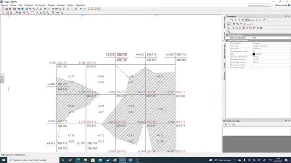Open the Данные menu
291x163 pixels.
click(x=5, y=5)
